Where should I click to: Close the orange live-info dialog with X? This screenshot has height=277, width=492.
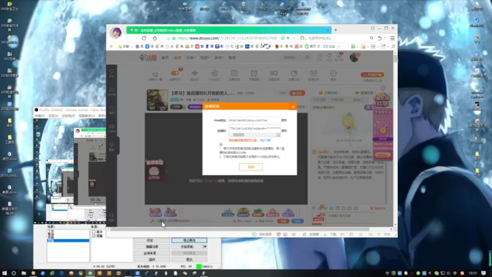click(x=293, y=106)
